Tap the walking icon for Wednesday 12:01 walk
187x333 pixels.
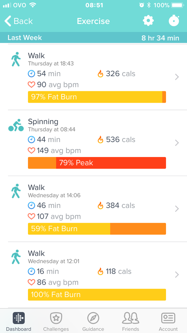pyautogui.click(x=16, y=257)
